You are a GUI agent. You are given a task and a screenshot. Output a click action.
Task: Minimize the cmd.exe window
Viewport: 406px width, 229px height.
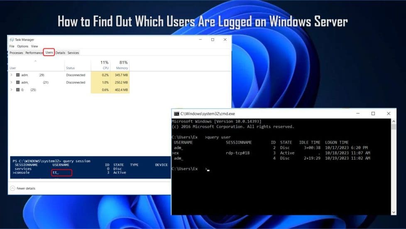(x=358, y=113)
